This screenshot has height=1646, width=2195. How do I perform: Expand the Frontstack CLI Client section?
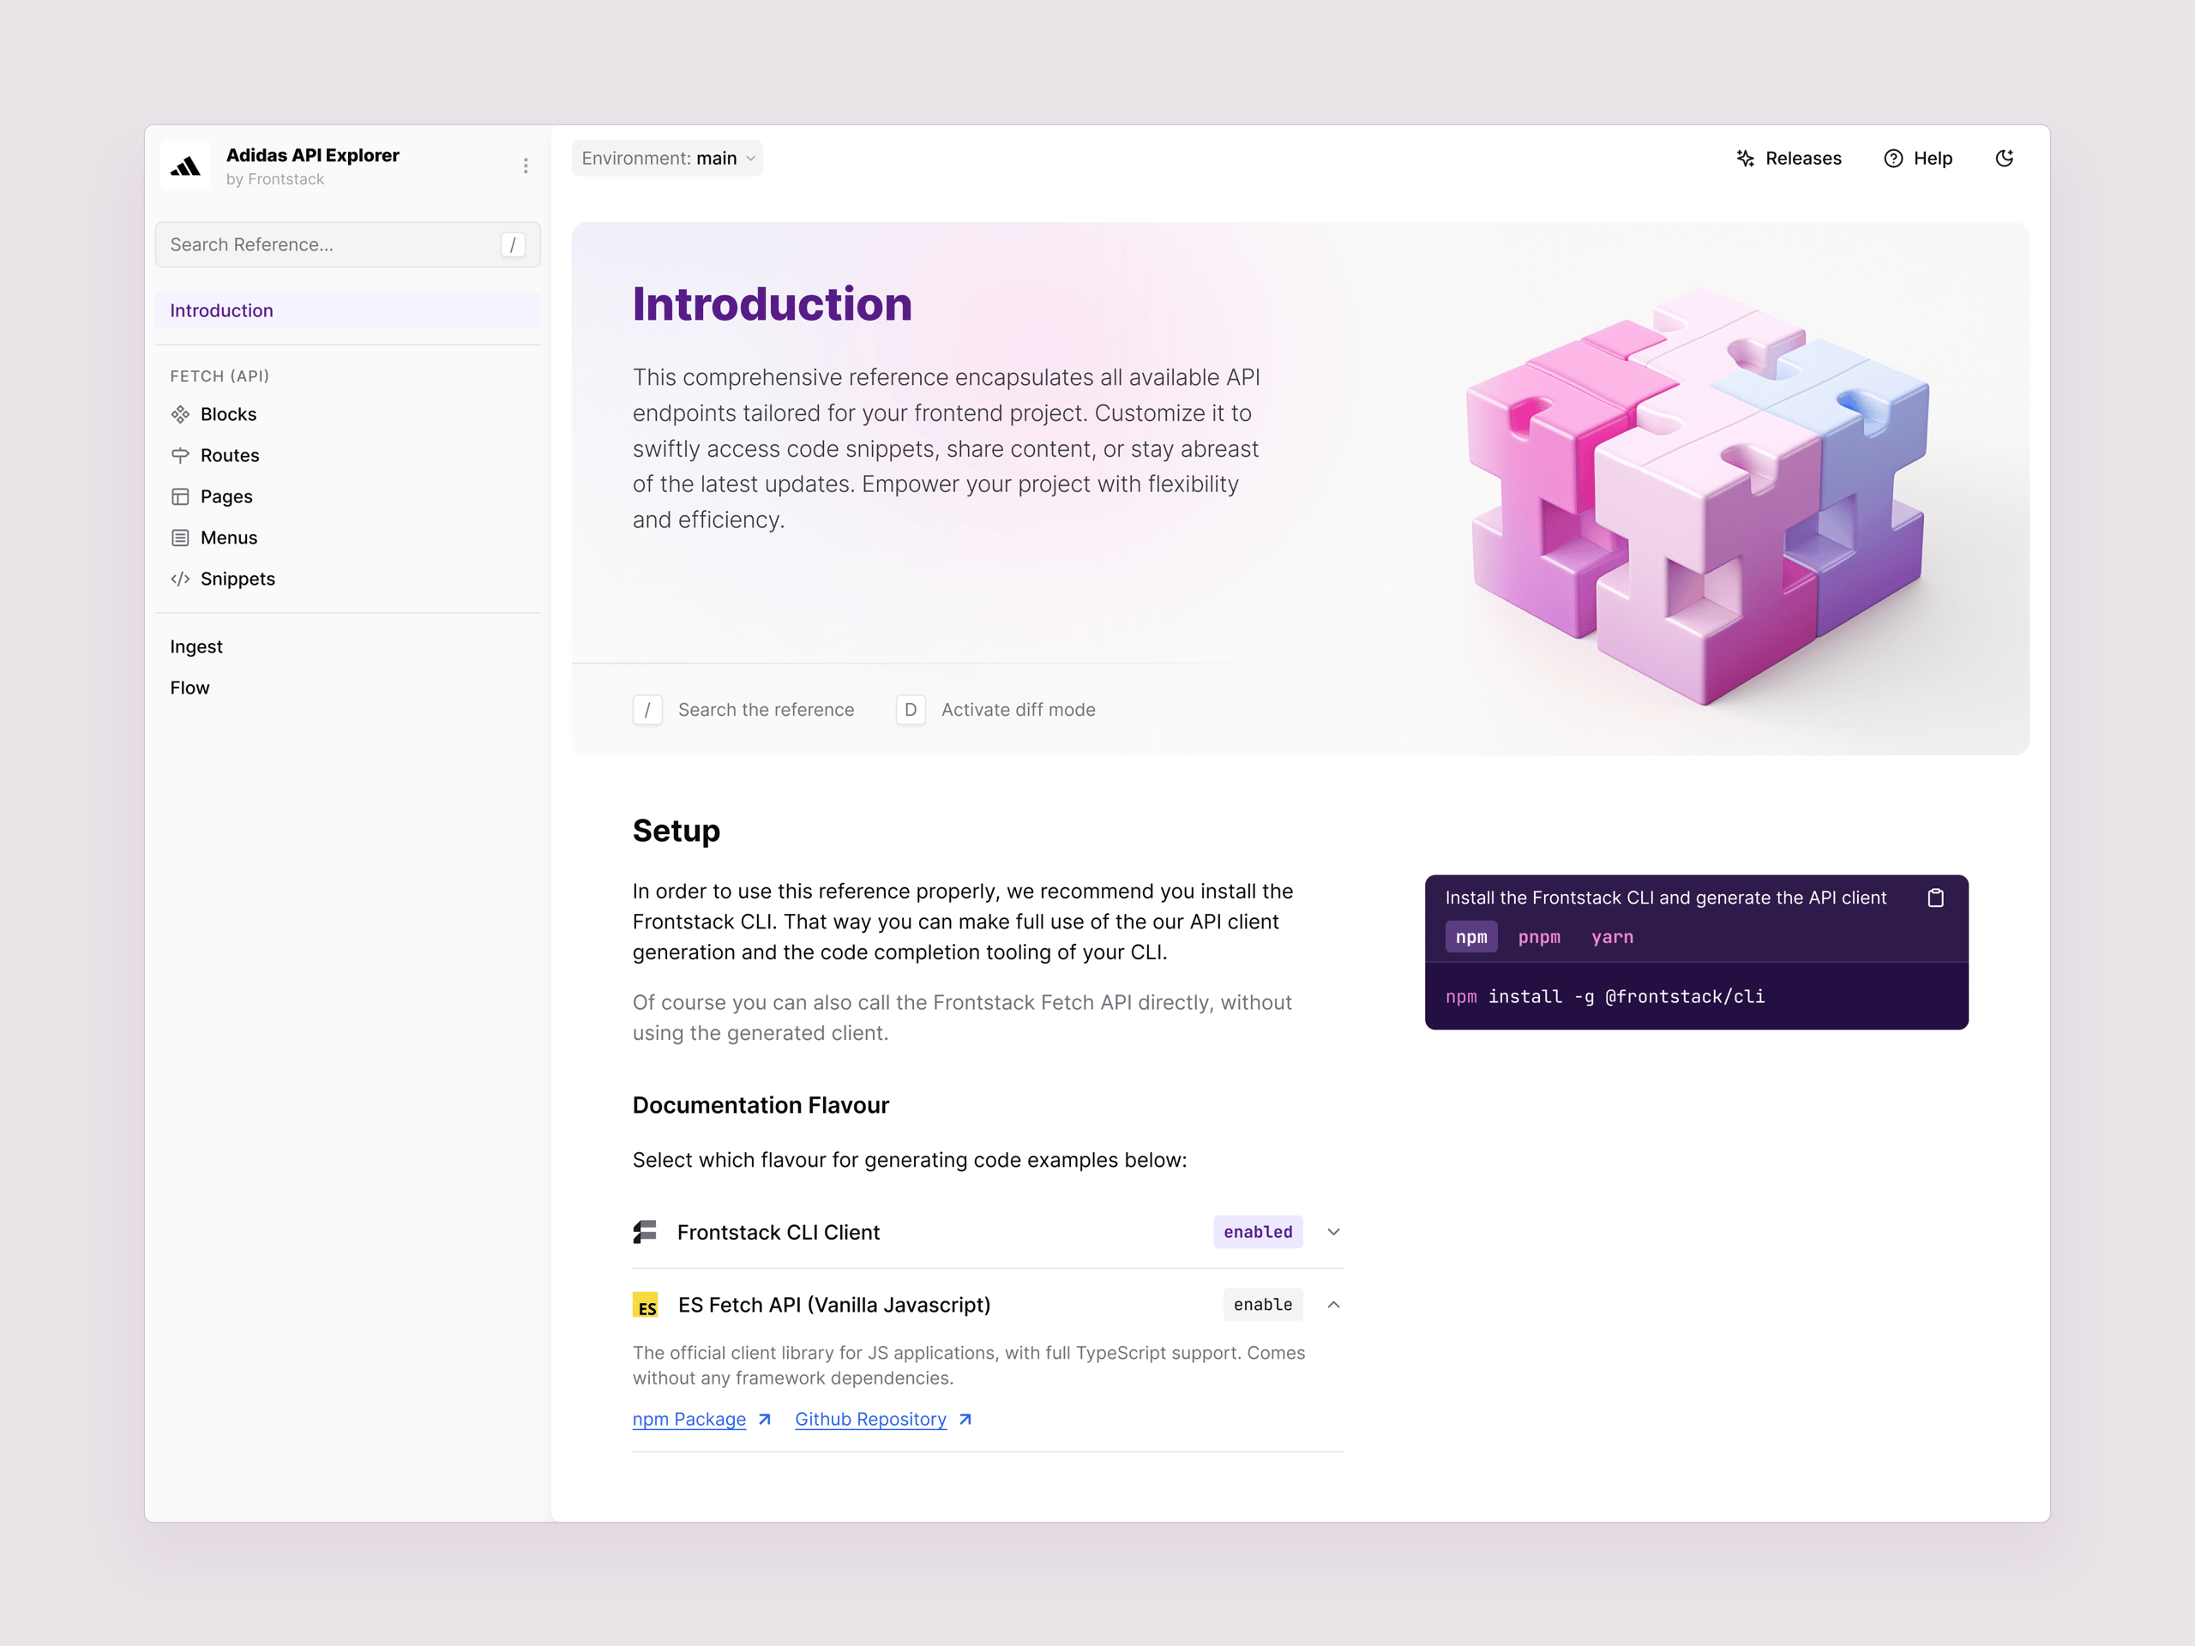point(1333,1231)
